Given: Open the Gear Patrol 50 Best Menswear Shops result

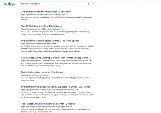Looking at the screenshot, I should pos(54,86).
